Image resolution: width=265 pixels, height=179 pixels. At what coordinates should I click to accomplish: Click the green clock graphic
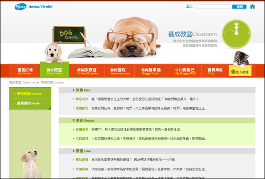click(236, 34)
